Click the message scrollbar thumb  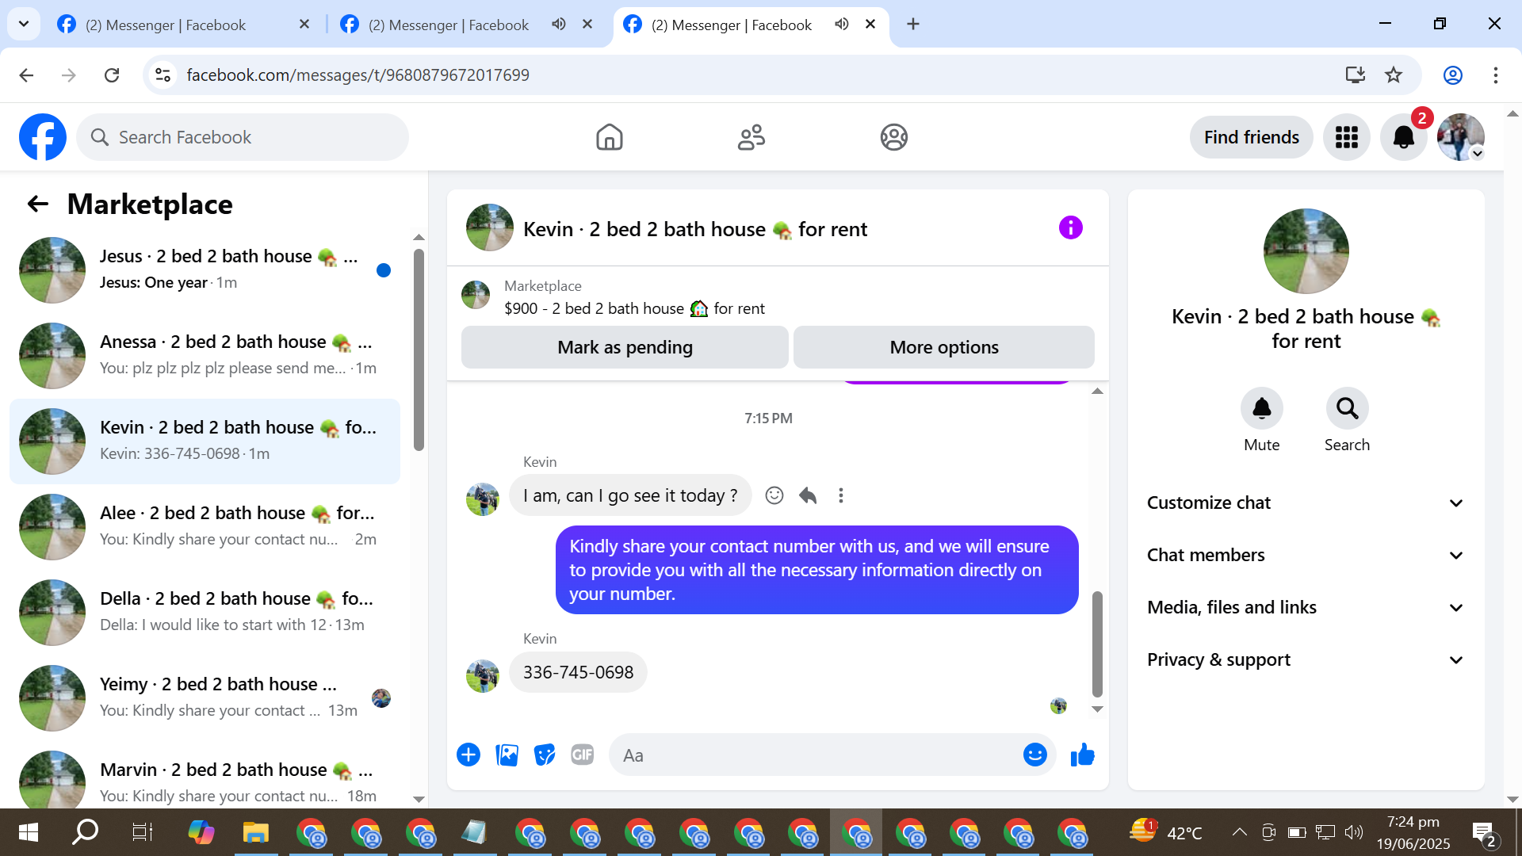[x=1097, y=643]
